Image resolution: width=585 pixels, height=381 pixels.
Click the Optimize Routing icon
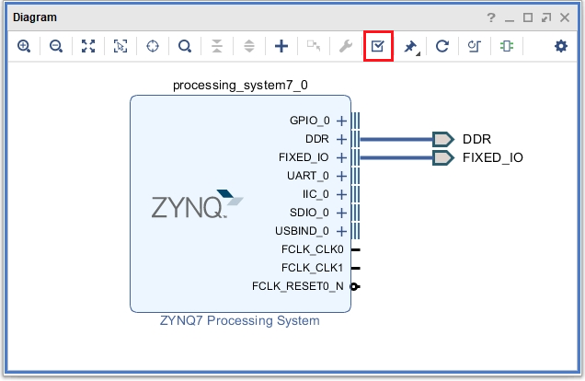click(475, 46)
